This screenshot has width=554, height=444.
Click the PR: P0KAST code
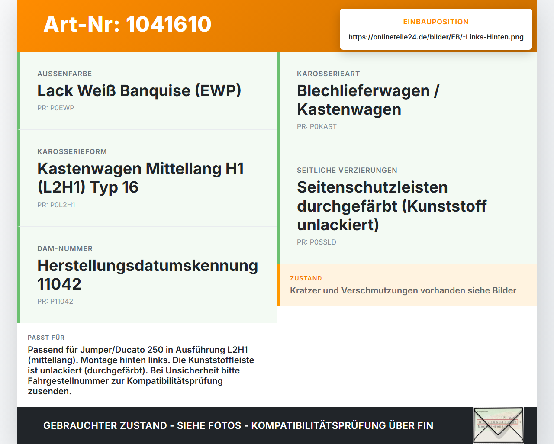(x=317, y=126)
